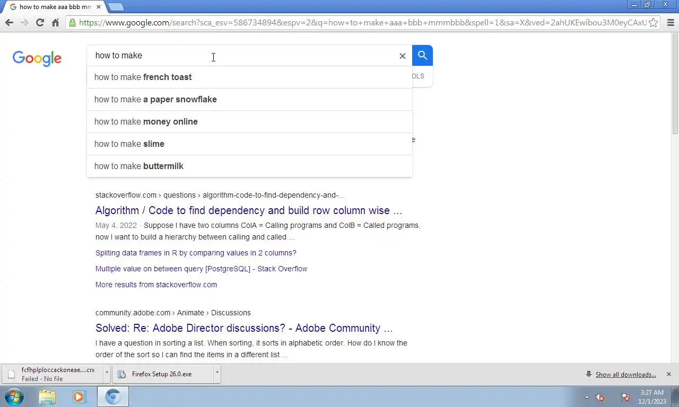Go back with the browser back arrow
The image size is (679, 407).
[9, 22]
